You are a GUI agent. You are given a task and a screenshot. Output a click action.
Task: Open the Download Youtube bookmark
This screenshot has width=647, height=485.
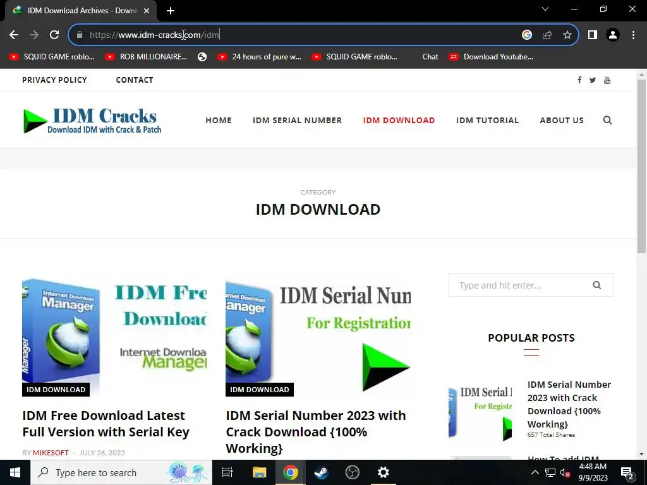[x=492, y=57]
